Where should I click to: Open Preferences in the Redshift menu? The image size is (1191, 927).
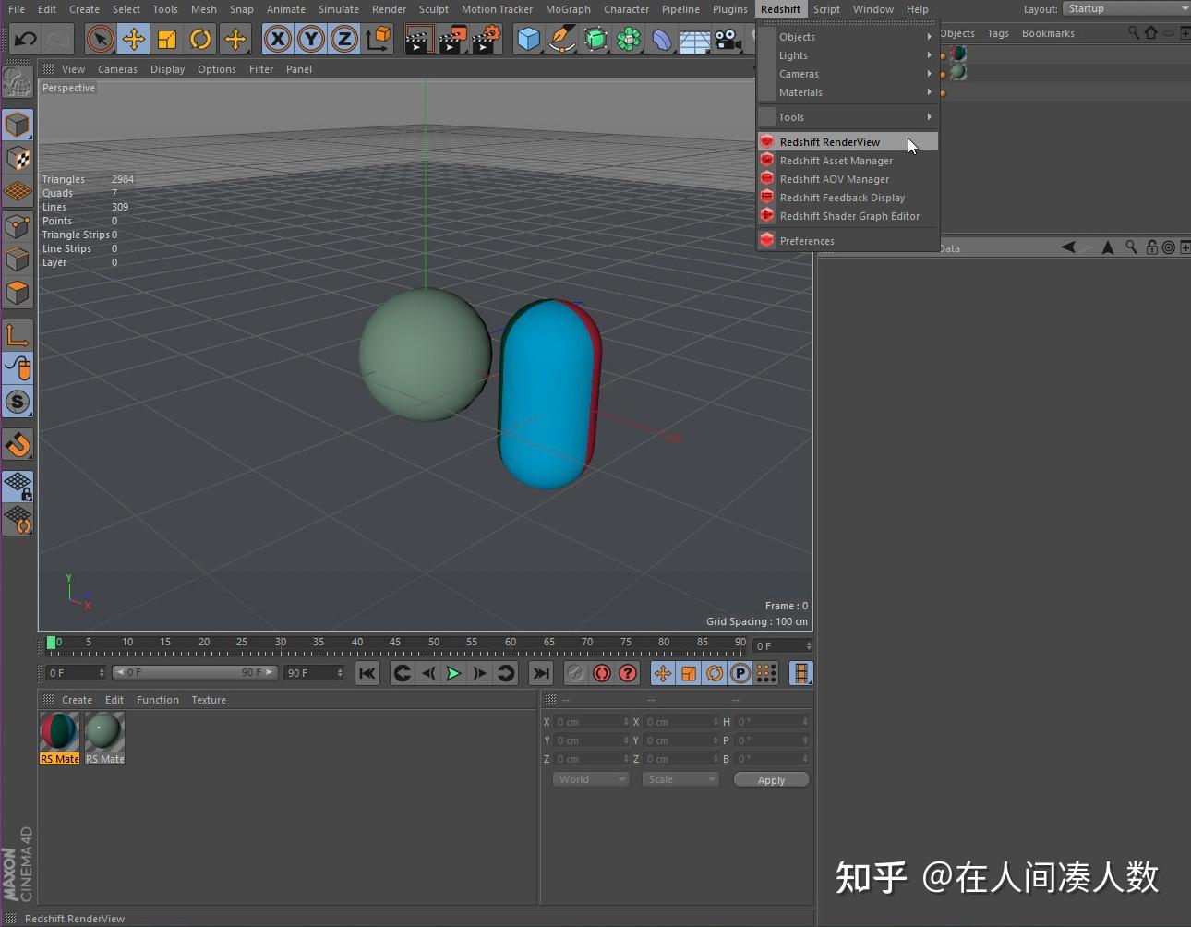pos(807,240)
